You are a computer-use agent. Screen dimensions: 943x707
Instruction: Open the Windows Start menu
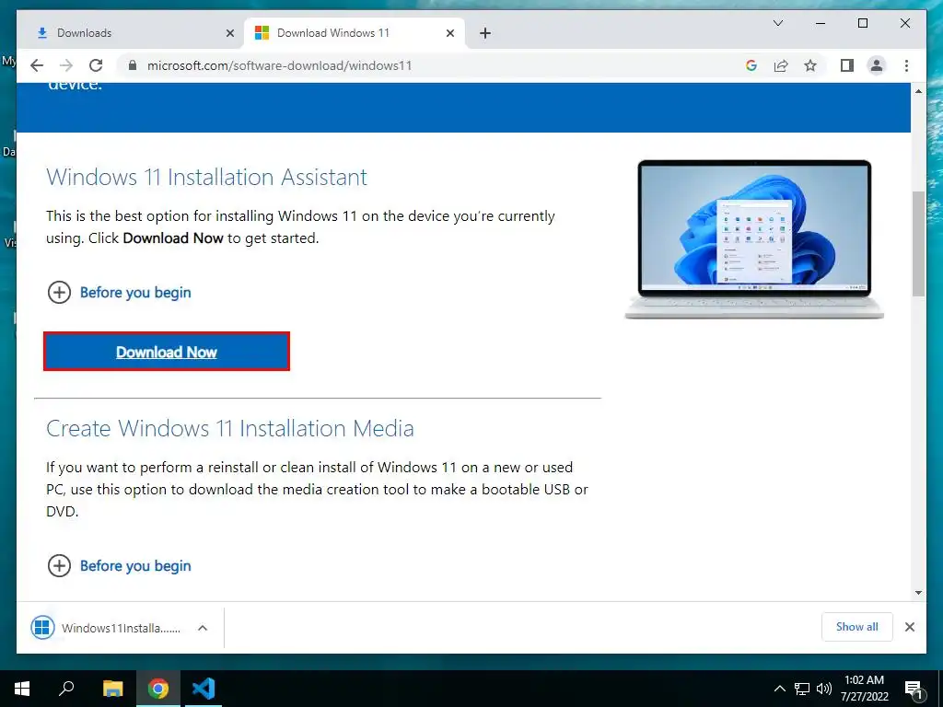tap(22, 689)
